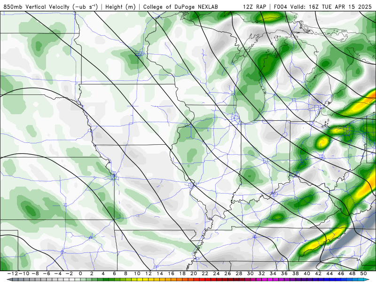The image size is (376, 282).
Task: Click the 24 value on the color scale
Action: click(216, 274)
